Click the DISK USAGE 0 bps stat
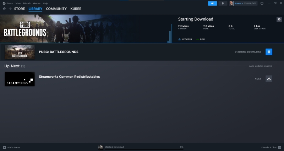 [x=260, y=27]
